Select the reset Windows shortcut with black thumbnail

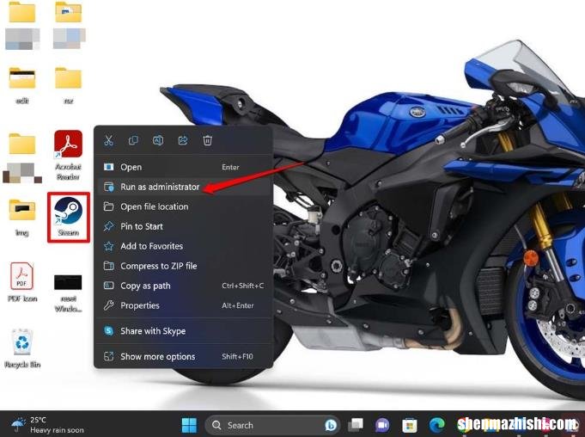68,293
